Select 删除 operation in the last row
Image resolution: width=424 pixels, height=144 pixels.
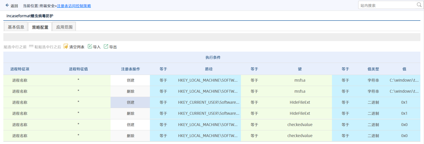[x=130, y=136]
